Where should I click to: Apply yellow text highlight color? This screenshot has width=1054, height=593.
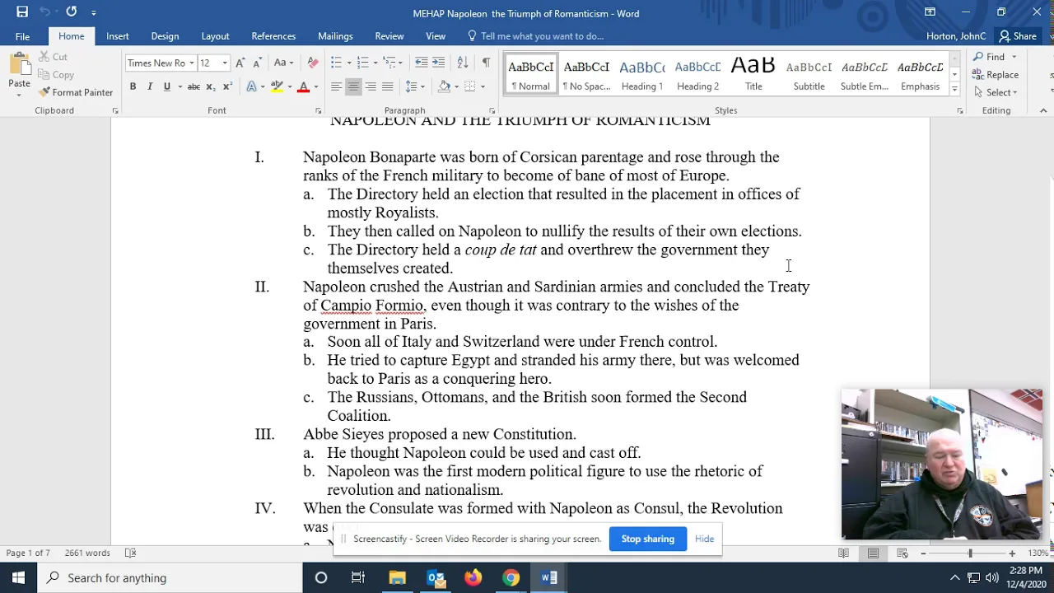point(277,86)
